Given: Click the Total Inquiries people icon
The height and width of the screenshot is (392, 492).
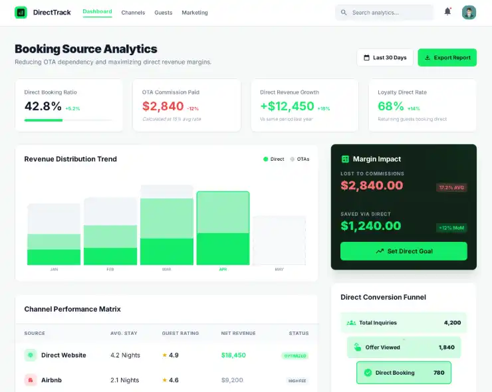Looking at the screenshot, I should [351, 323].
